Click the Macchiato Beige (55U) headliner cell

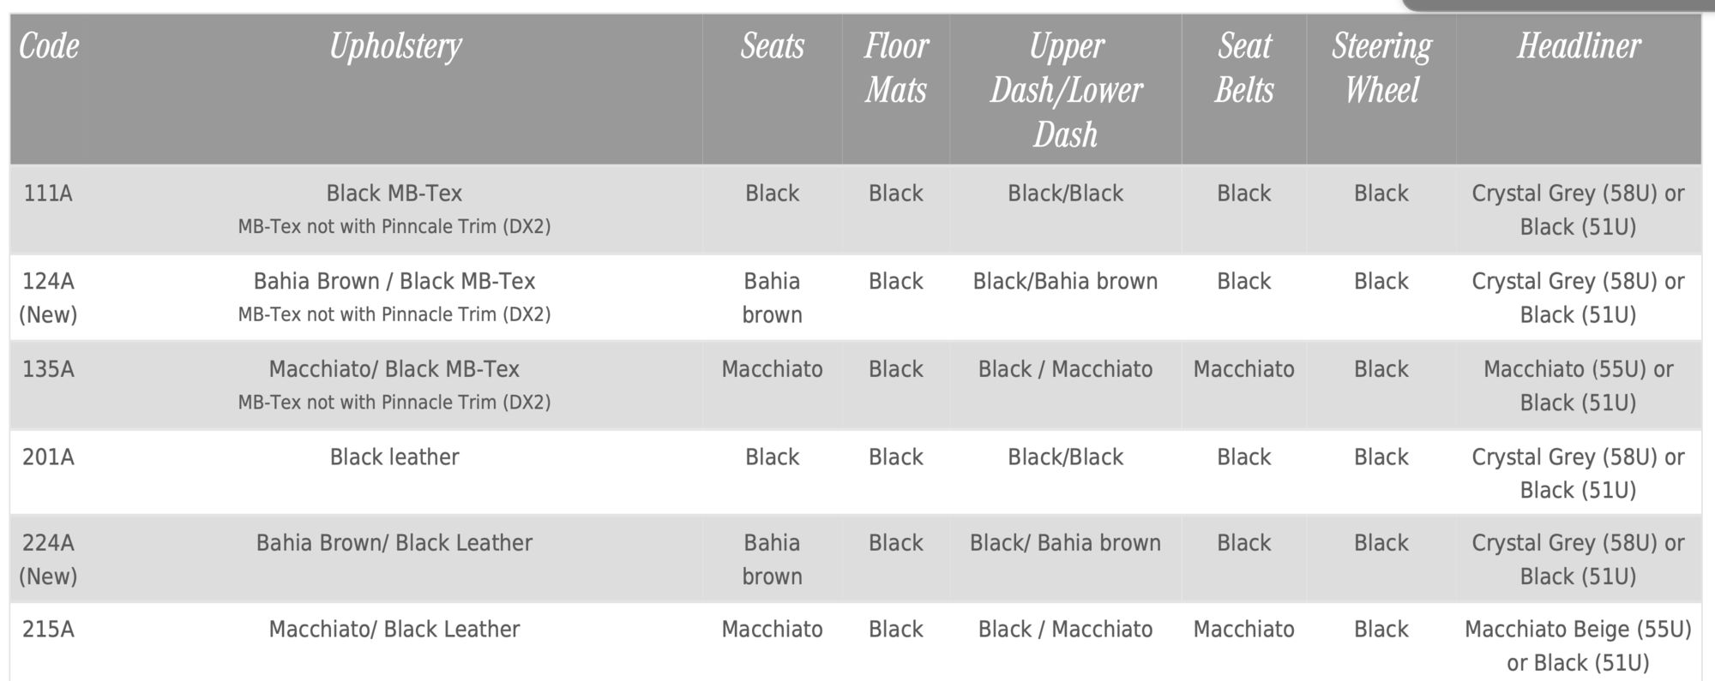pyautogui.click(x=1578, y=646)
